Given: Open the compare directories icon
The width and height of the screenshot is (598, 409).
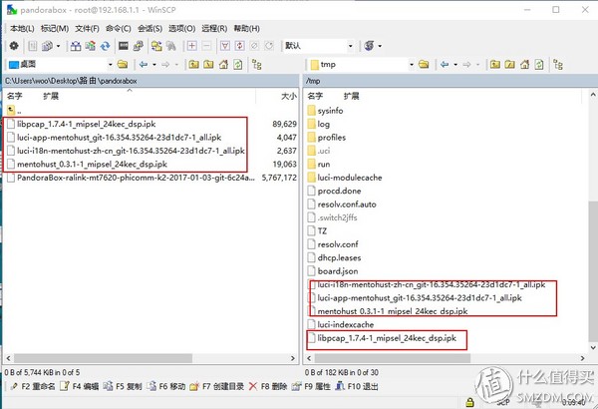Looking at the screenshot, I should [x=76, y=46].
